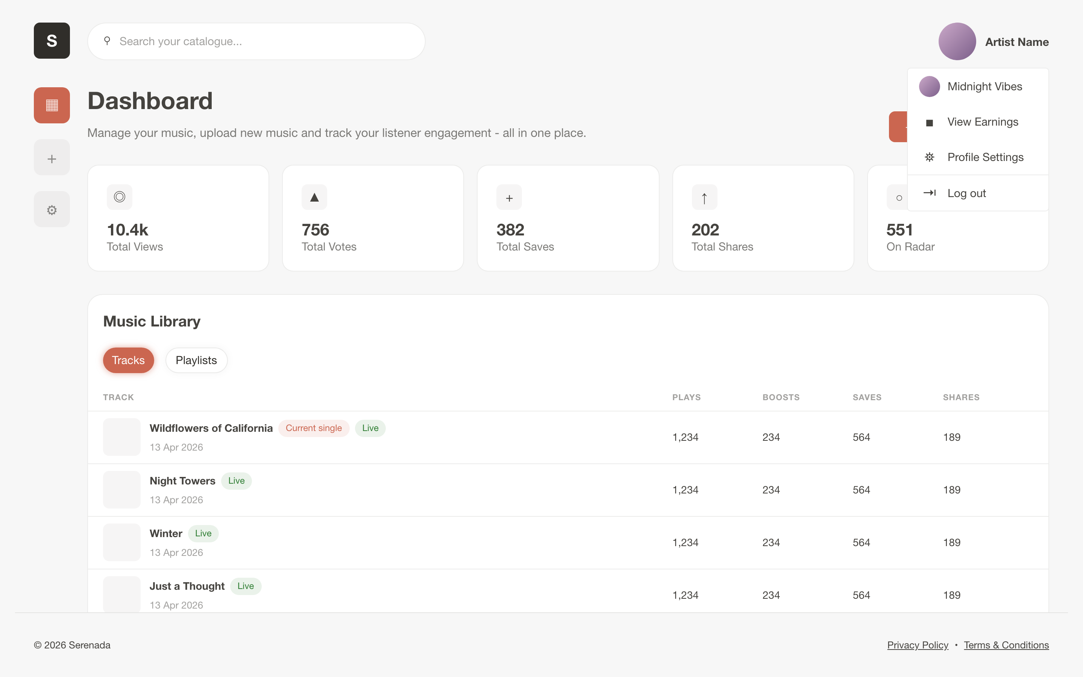Click the Live badge beside Night Towers

(x=236, y=481)
